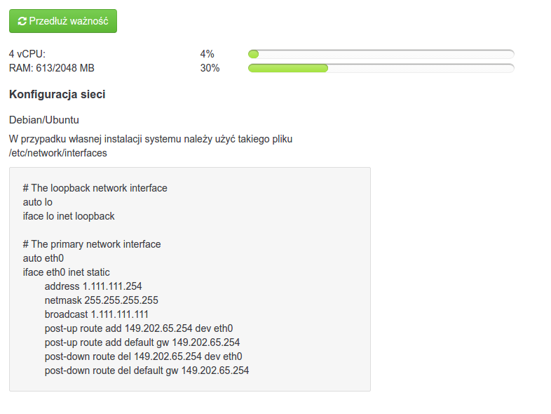Click the address 1.111.111.254 line
551x414 pixels.
tap(93, 286)
